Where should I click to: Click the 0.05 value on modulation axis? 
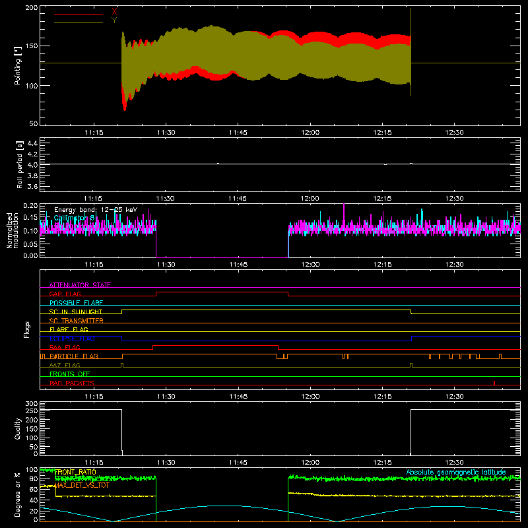[30, 244]
